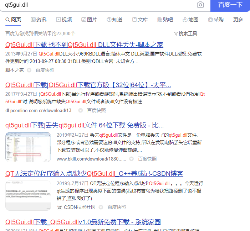This screenshot has width=250, height=231.
Task: Expand the arrow next to dl.pconline.com.cn
Action: click(x=81, y=111)
